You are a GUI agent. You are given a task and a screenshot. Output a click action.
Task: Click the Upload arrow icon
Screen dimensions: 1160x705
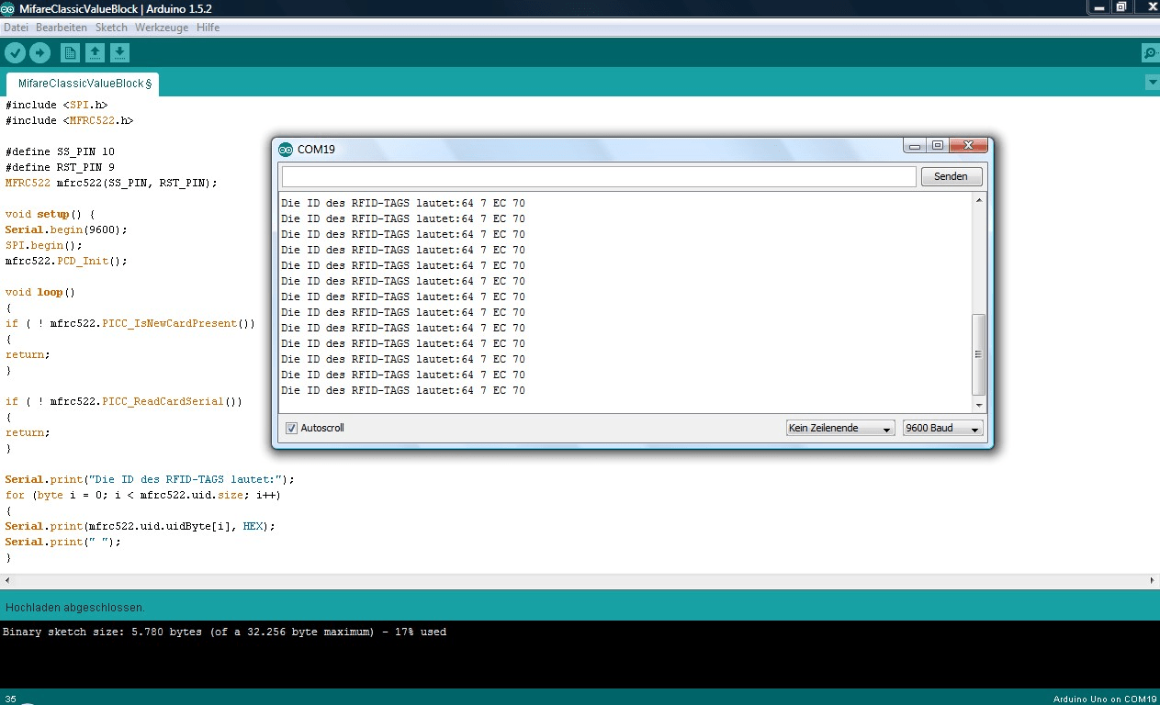(x=40, y=53)
